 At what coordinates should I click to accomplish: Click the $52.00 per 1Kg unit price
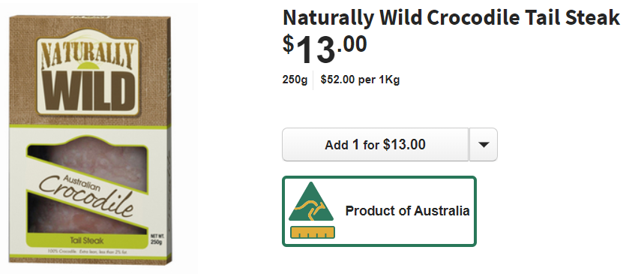pos(360,80)
